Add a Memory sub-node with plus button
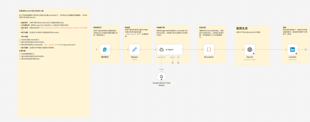 [173, 63]
